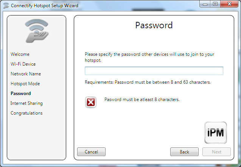Click the Password page heading
Image resolution: width=241 pixels, height=167 pixels.
coord(154,26)
